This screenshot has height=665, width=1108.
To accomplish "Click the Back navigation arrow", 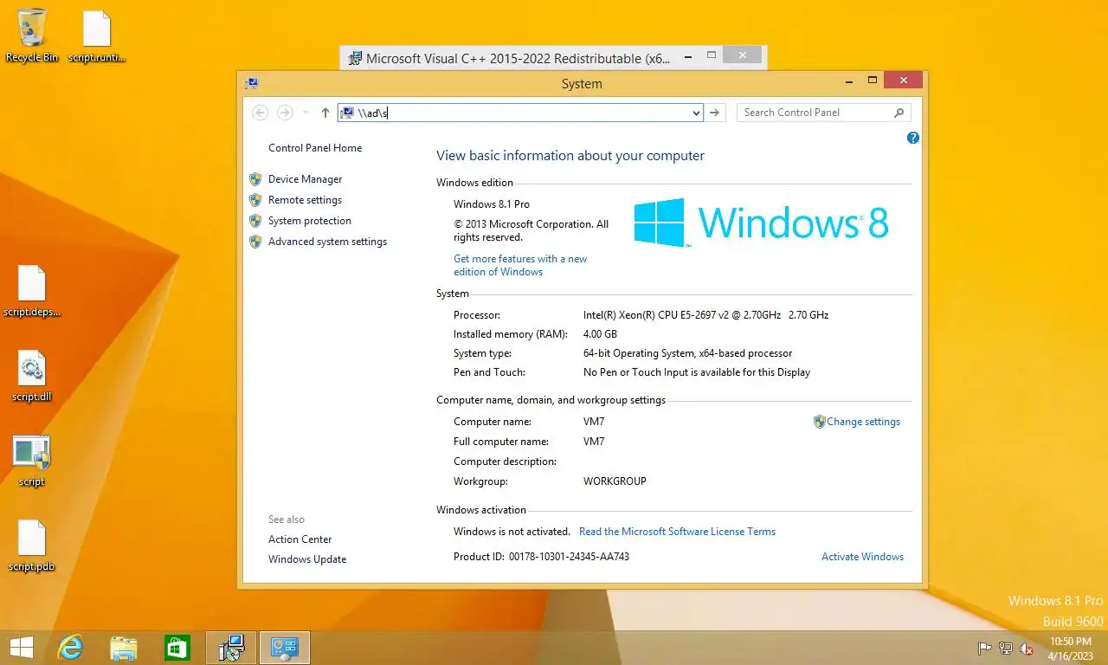I will pos(260,113).
